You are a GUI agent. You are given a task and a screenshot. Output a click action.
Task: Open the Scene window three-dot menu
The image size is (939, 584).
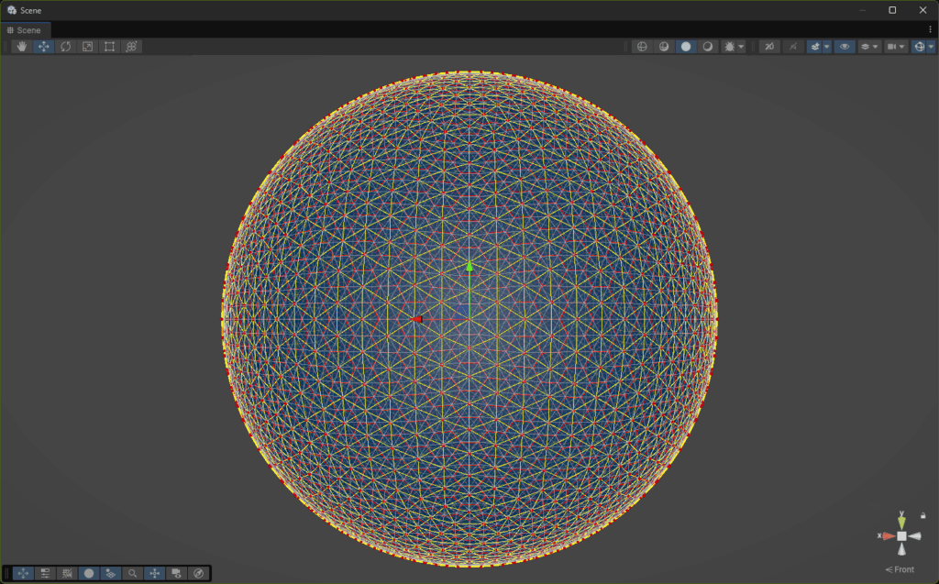(x=930, y=30)
